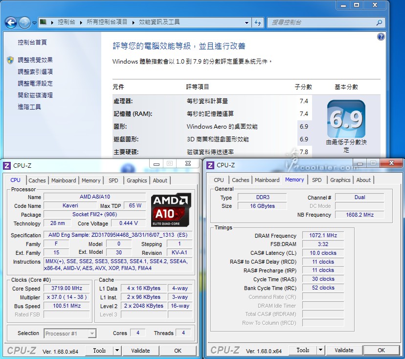
Task: Expand Tools dropdown arrow in right CPU-Z
Action: (320, 350)
